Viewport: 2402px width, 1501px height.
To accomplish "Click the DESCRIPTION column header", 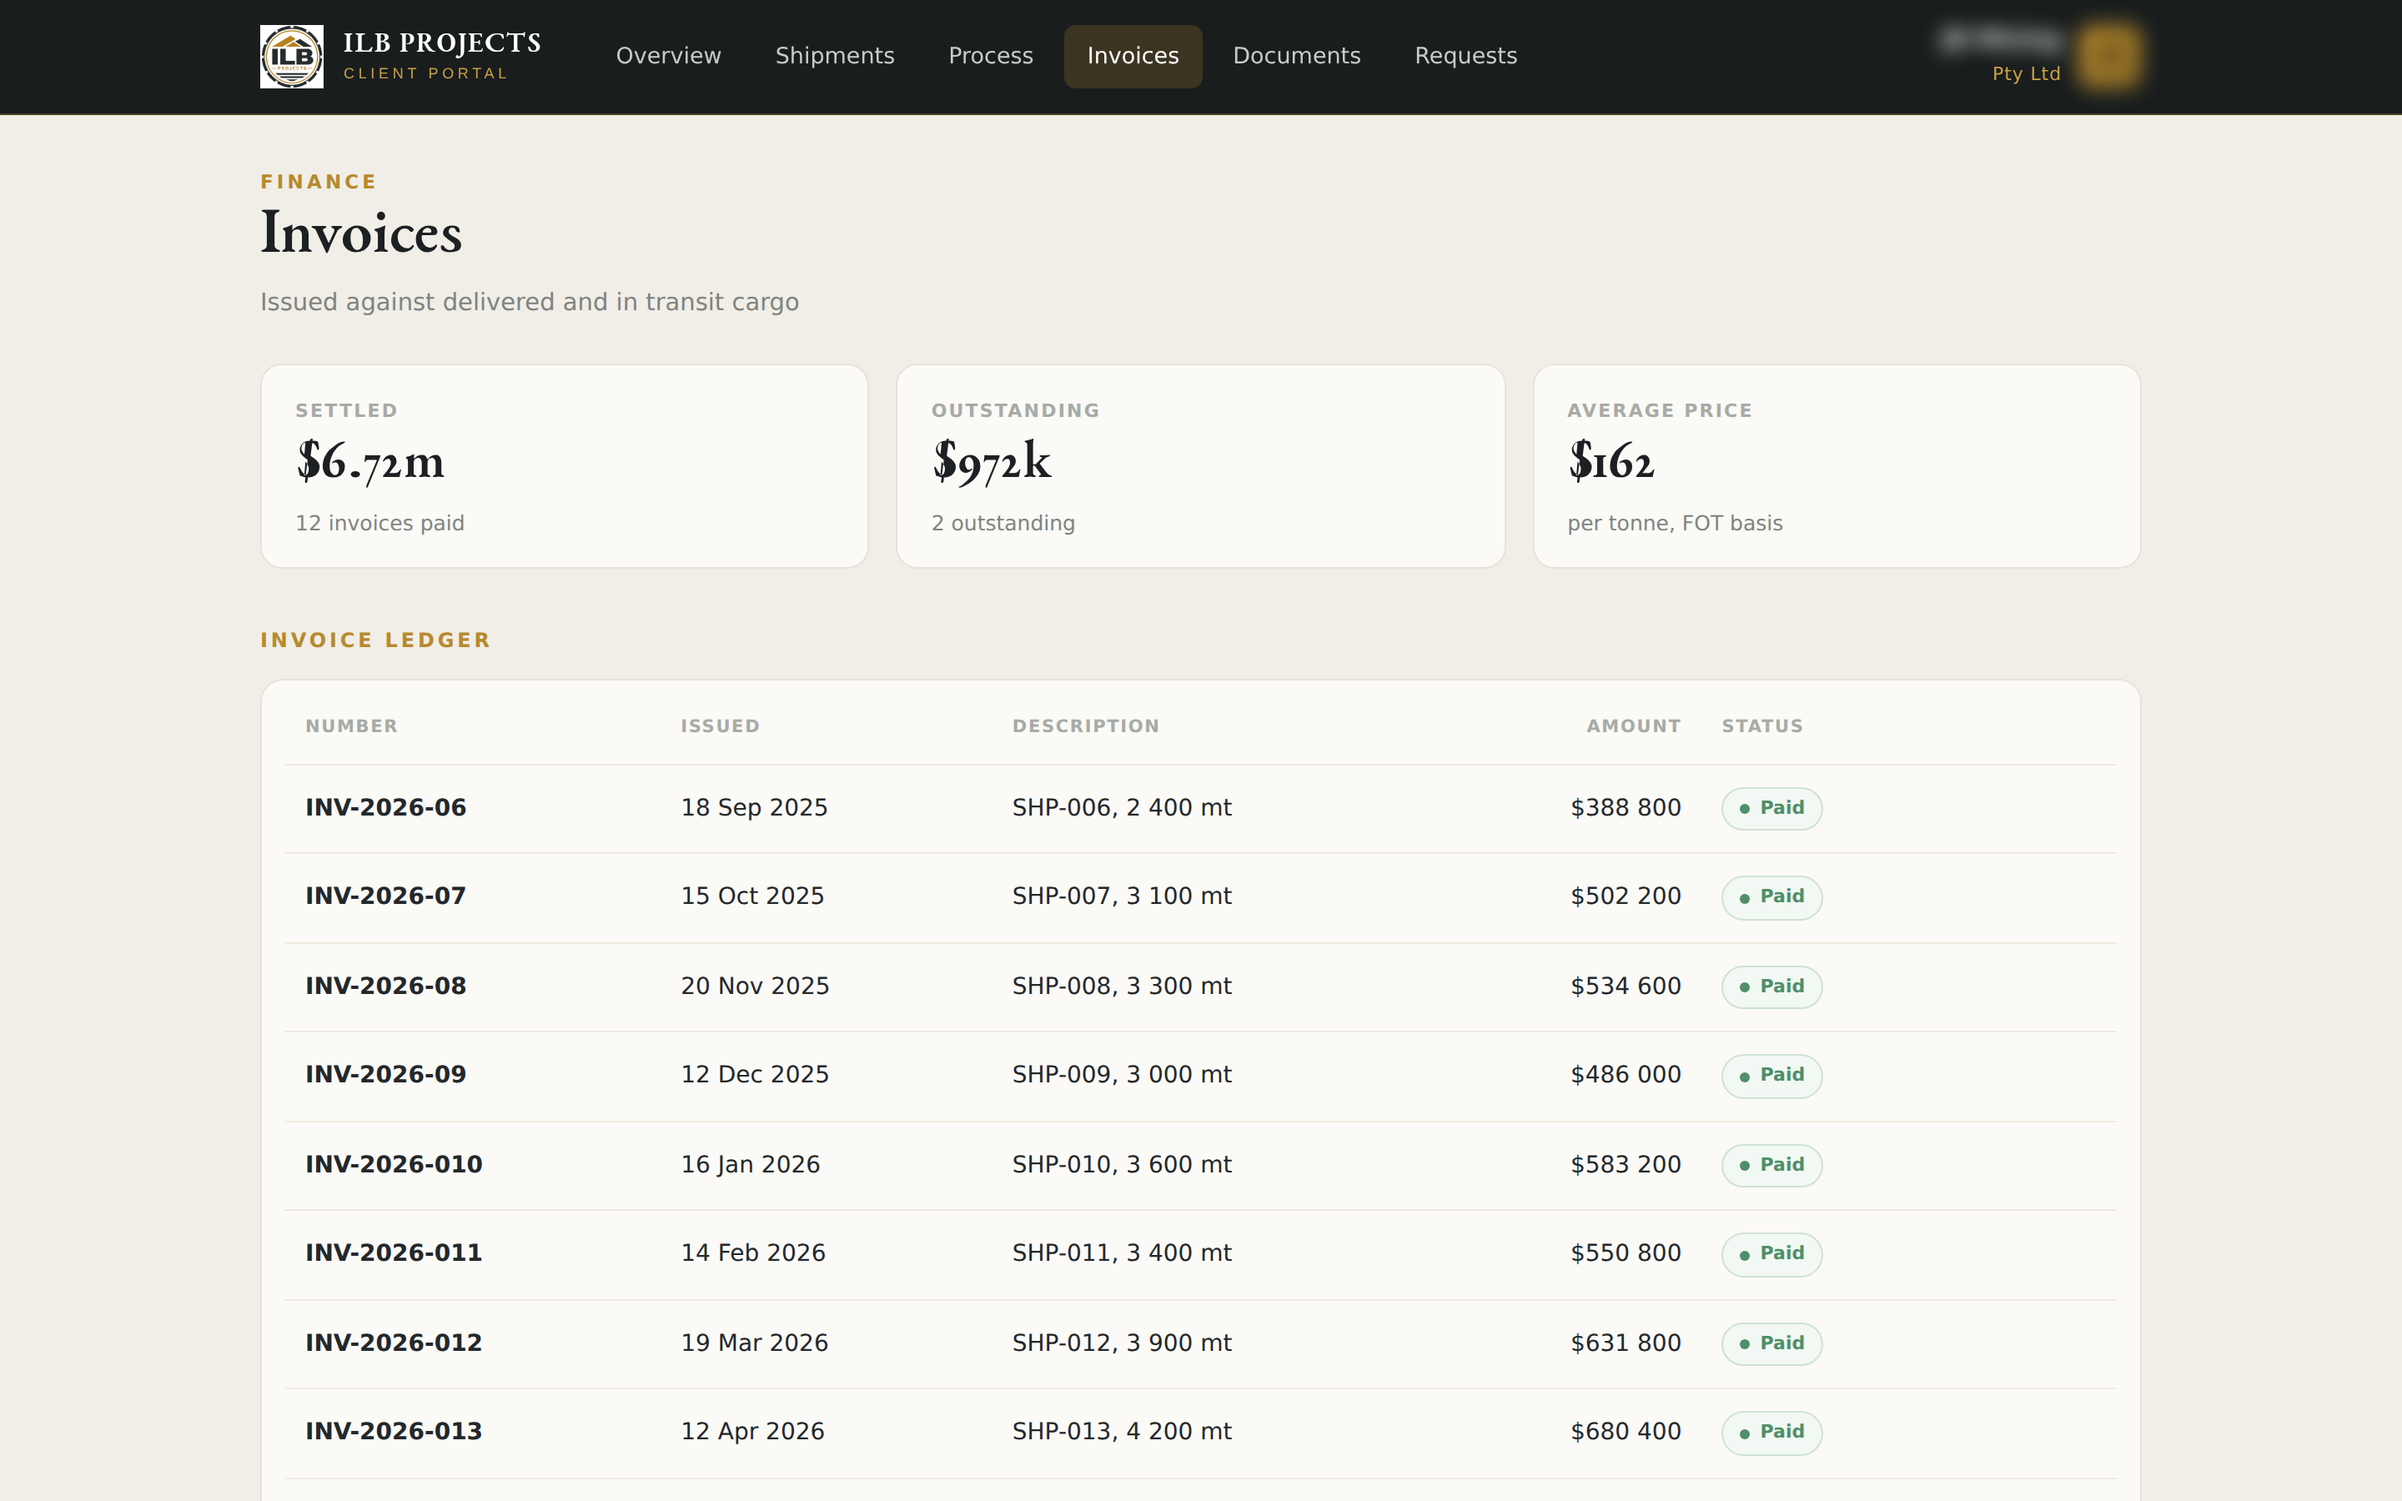I will pyautogui.click(x=1085, y=725).
